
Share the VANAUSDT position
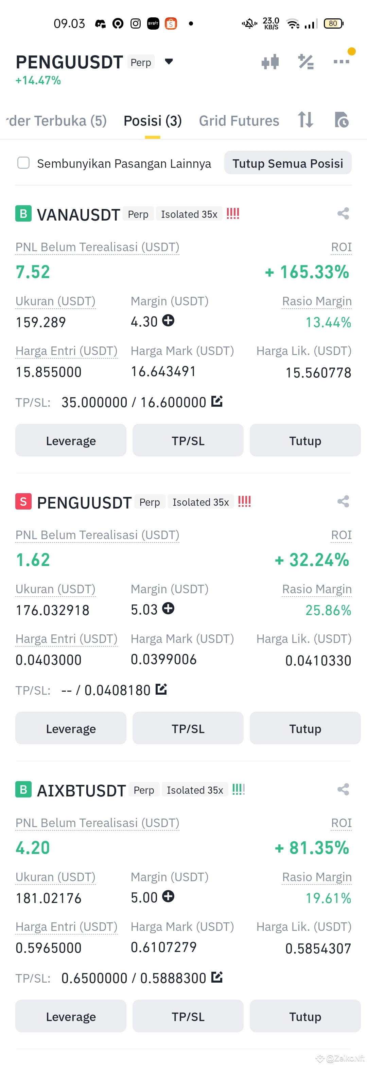point(343,213)
